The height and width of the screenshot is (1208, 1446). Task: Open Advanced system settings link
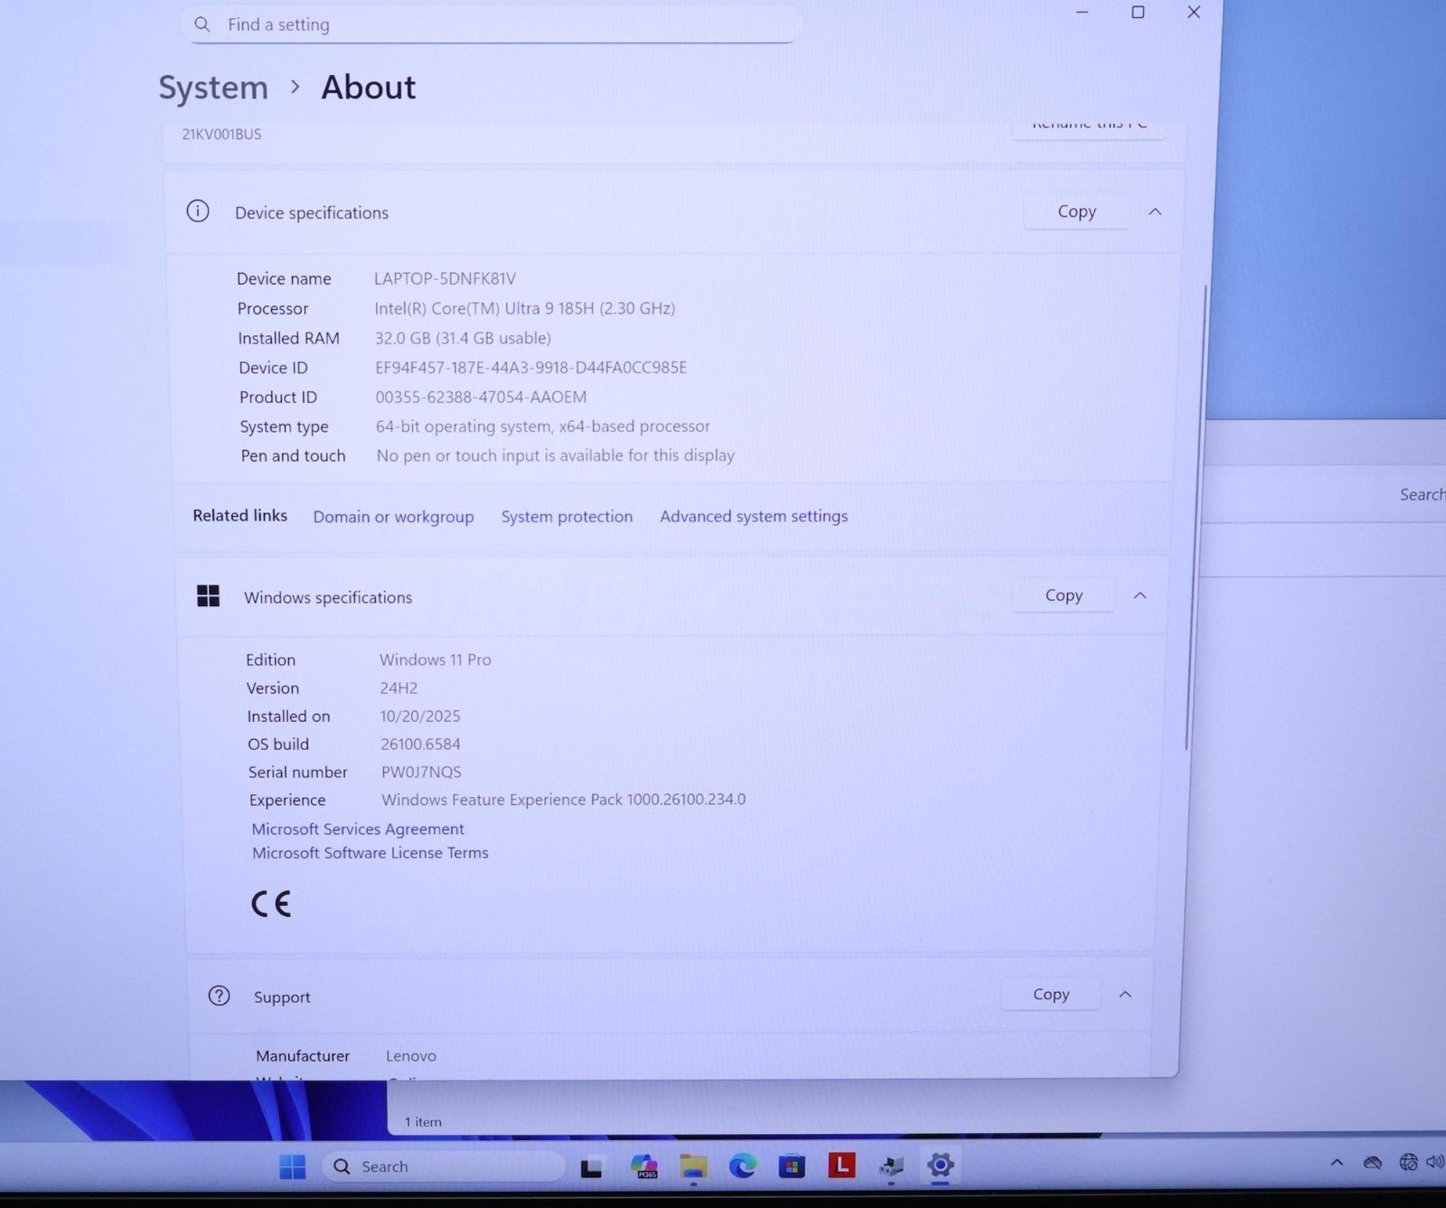click(x=754, y=516)
